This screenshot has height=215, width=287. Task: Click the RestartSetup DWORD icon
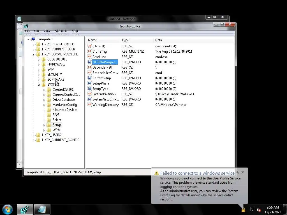click(x=89, y=78)
